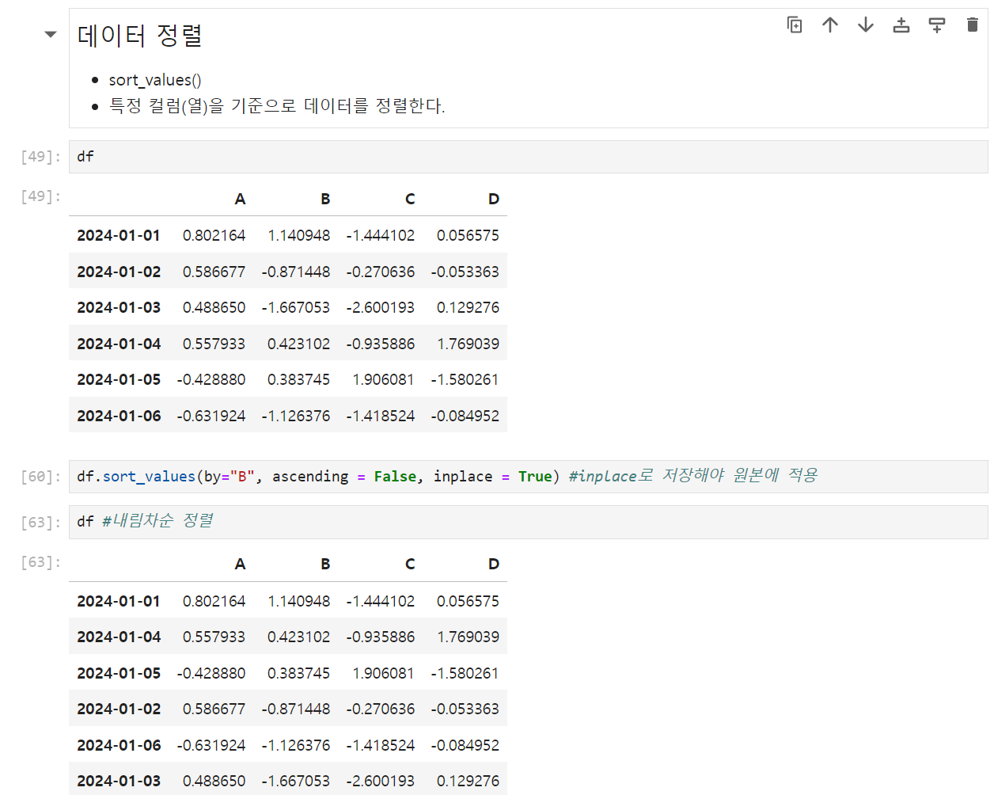Click column header A in sorted table
The height and width of the screenshot is (795, 994).
[240, 564]
